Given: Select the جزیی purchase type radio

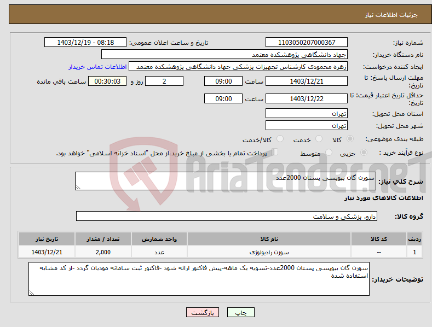Looking at the screenshot, I should click(x=364, y=152).
